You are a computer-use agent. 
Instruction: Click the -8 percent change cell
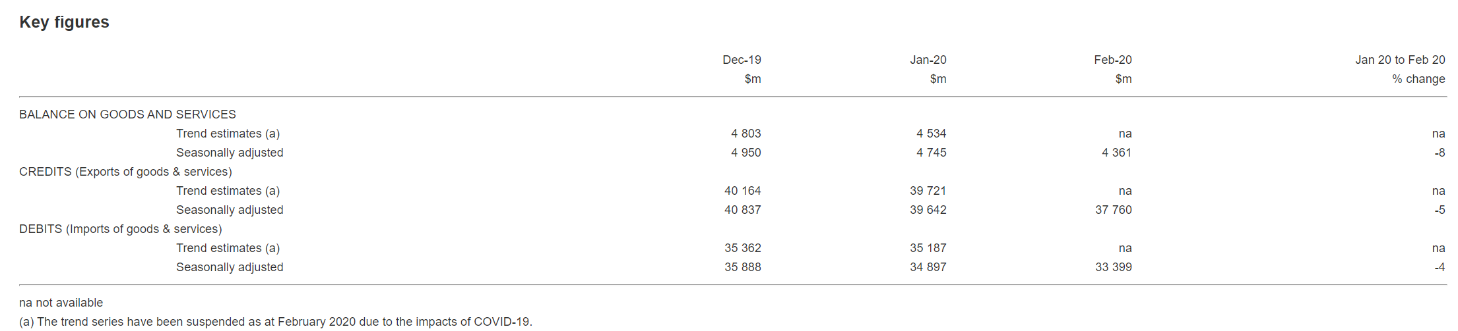coord(1440,153)
